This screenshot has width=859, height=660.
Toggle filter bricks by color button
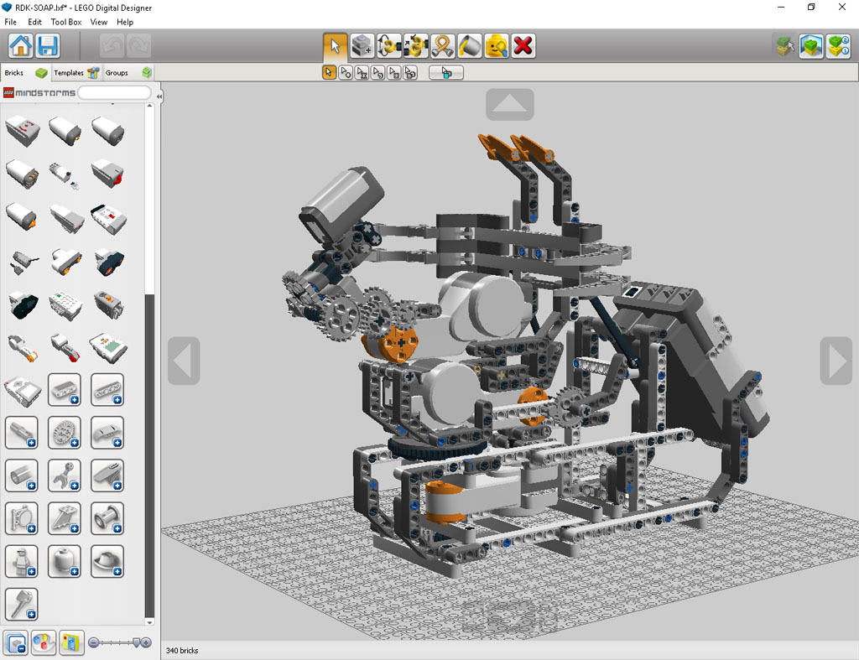(x=44, y=642)
